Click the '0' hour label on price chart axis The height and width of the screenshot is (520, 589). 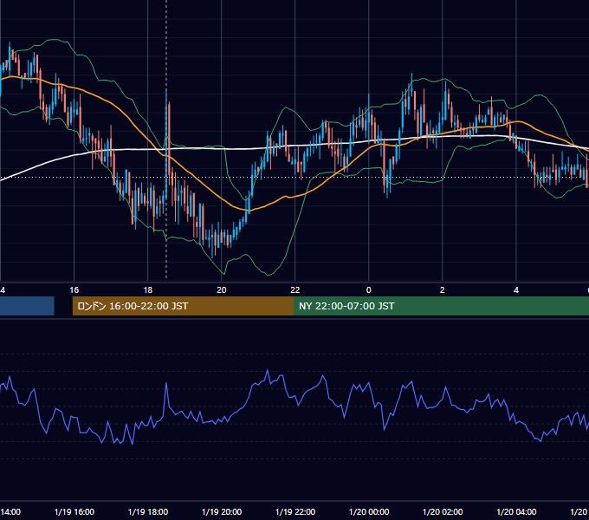[368, 290]
